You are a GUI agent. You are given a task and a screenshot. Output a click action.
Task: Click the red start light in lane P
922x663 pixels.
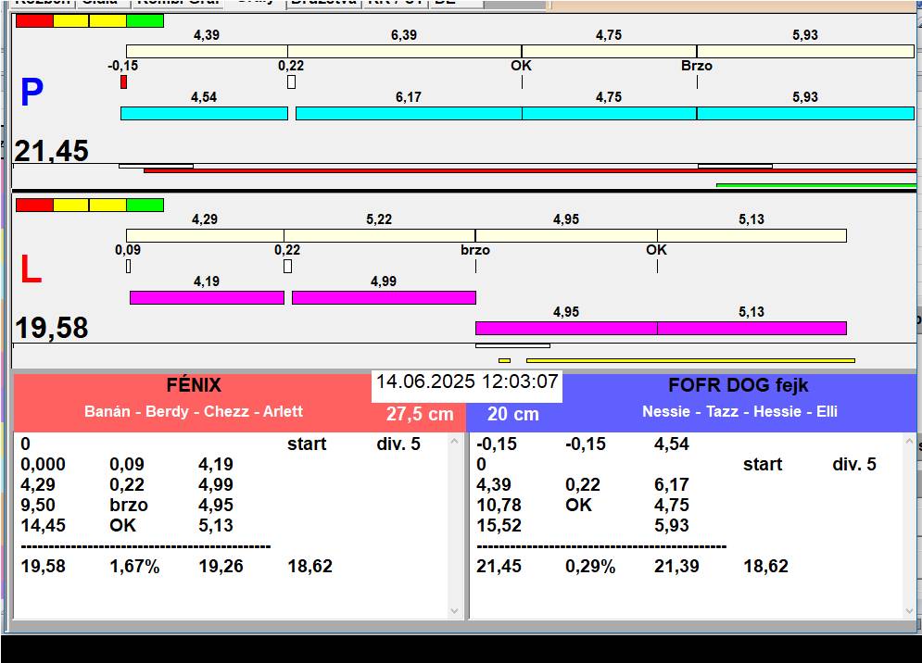click(x=34, y=20)
